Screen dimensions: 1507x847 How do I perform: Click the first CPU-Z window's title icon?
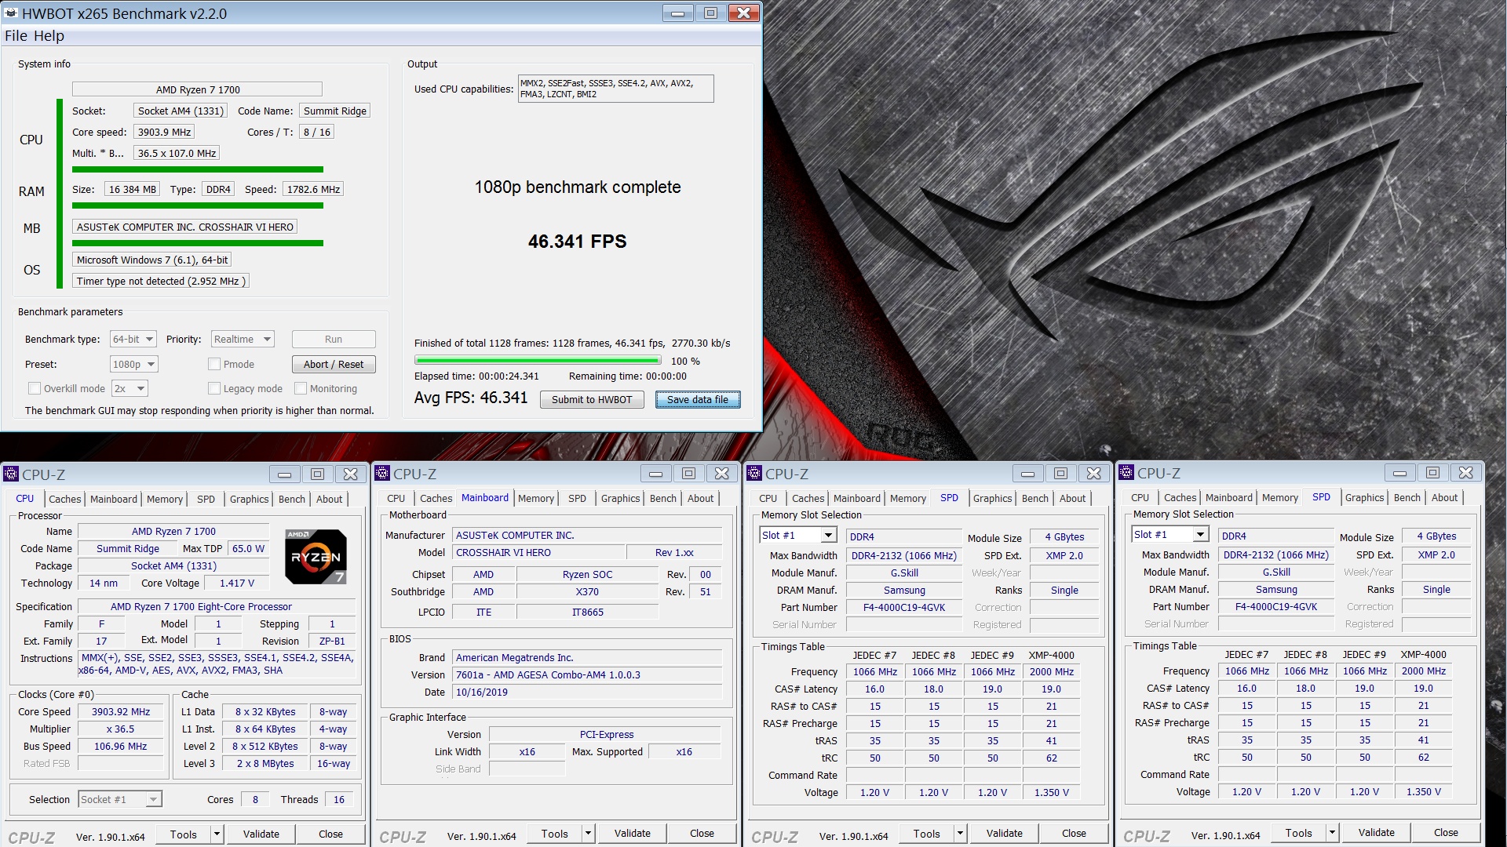coord(11,474)
